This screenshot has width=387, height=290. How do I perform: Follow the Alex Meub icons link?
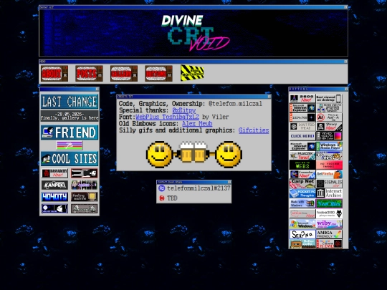tap(197, 124)
